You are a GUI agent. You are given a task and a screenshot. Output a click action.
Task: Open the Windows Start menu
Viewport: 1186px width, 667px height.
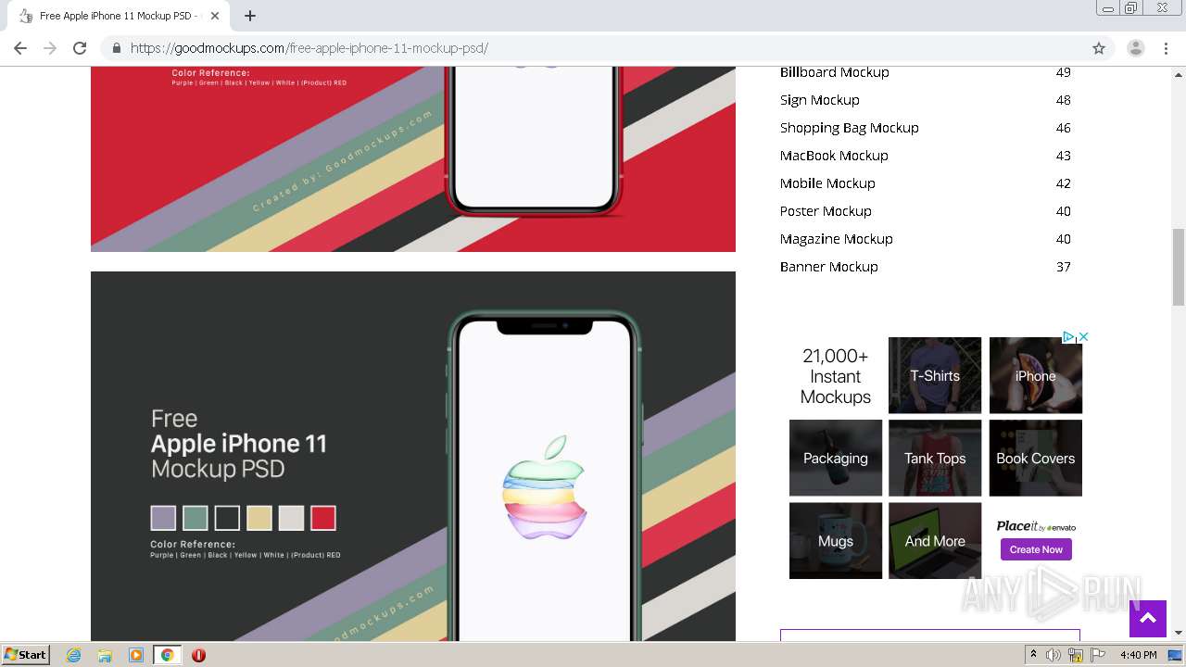26,654
